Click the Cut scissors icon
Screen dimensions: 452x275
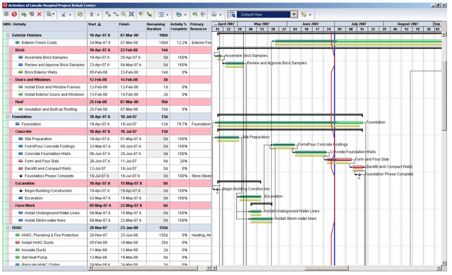[64, 14]
